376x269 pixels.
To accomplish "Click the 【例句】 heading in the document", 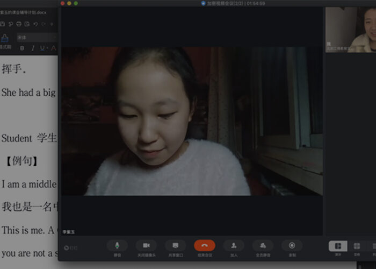I will click(x=22, y=161).
